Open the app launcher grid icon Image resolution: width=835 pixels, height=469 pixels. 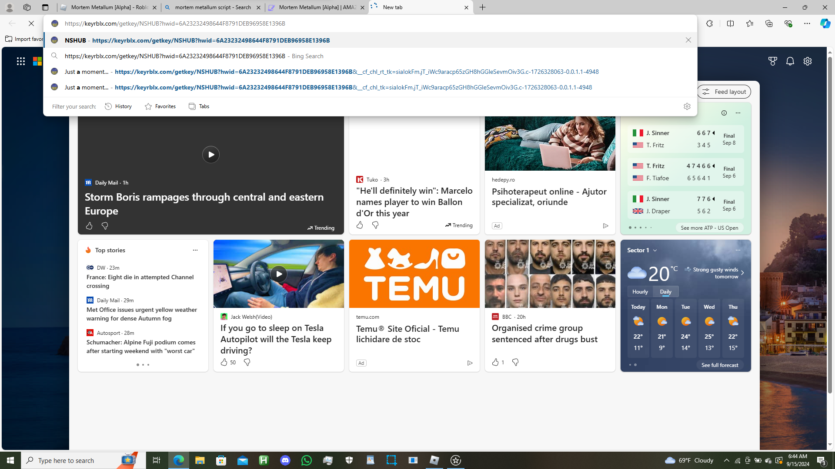tap(20, 61)
